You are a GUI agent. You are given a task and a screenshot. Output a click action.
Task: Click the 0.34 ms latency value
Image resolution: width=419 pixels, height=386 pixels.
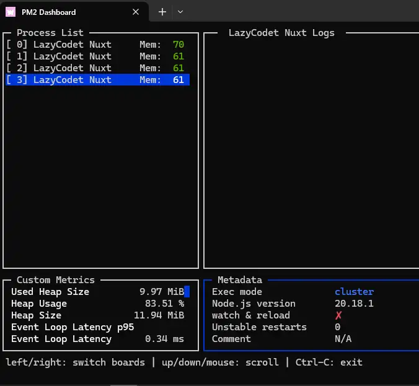pyautogui.click(x=165, y=339)
